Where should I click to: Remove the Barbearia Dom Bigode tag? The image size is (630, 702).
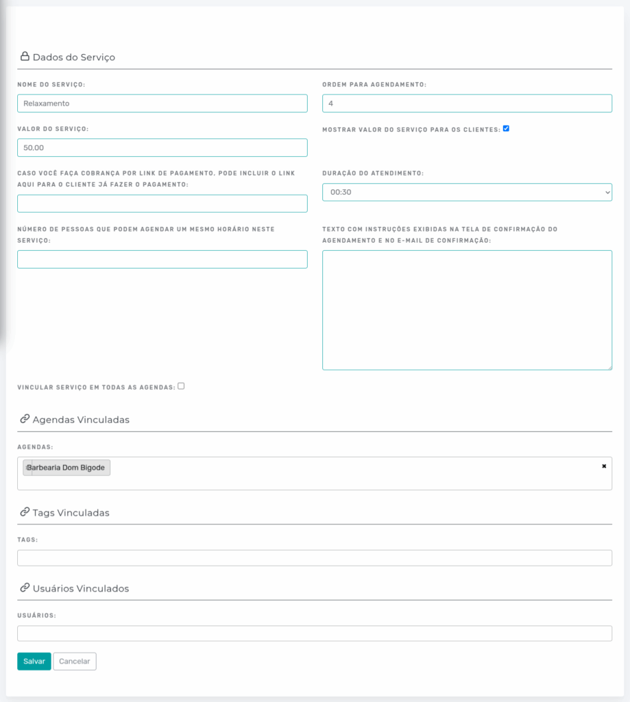click(27, 468)
